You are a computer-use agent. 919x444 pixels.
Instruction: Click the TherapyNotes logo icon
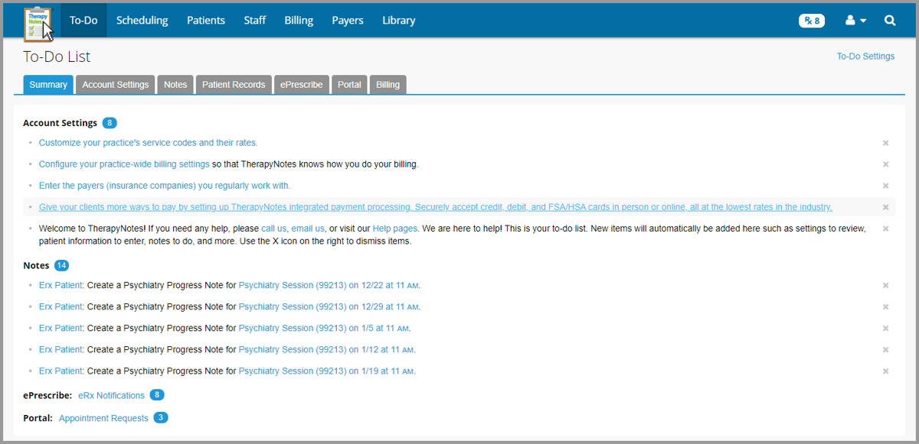[38, 20]
